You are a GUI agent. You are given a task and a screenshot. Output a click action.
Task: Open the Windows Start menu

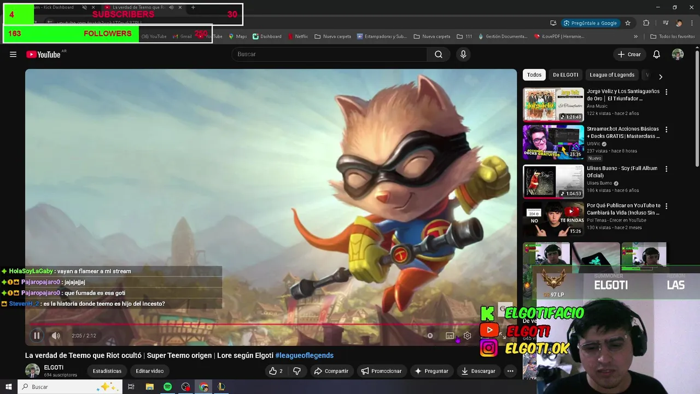[8, 387]
